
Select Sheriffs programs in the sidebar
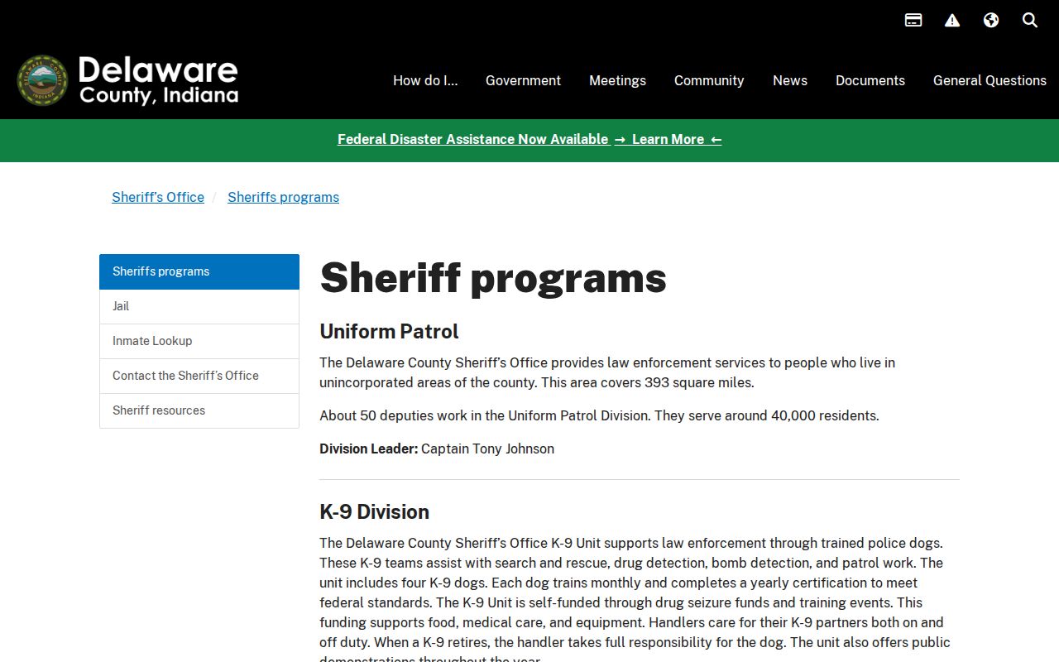[199, 271]
